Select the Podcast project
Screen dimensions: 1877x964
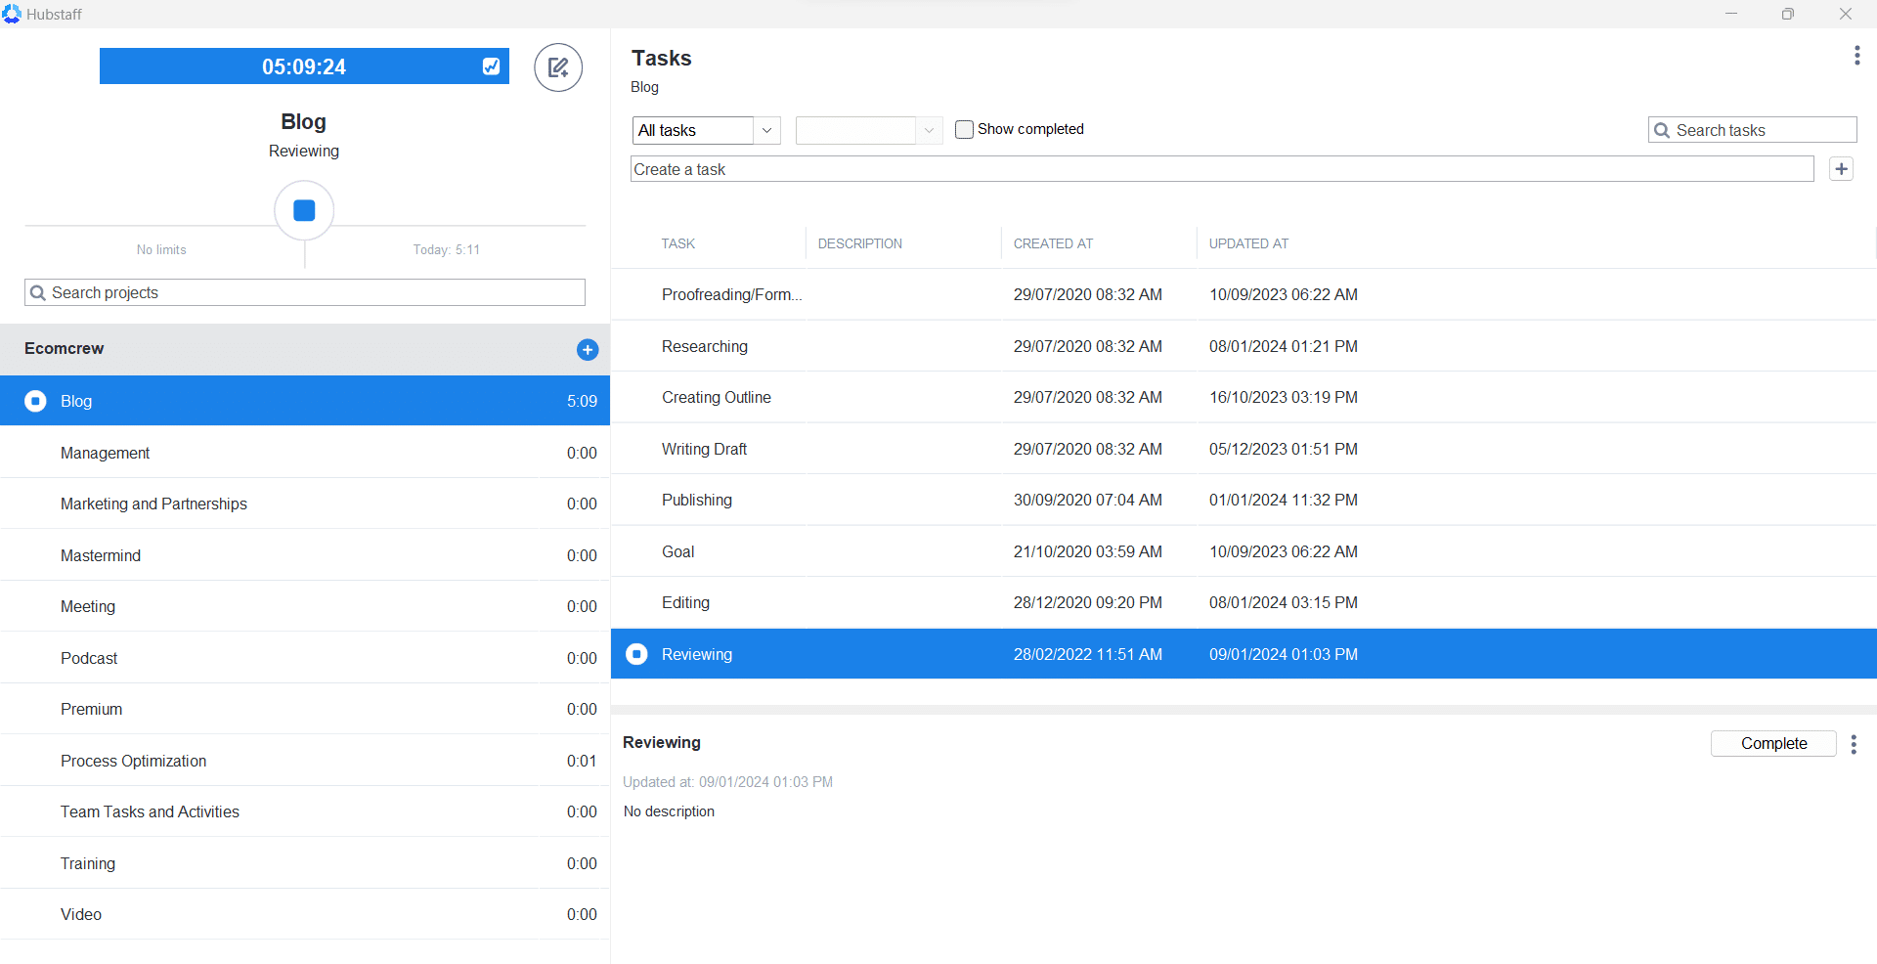click(305, 658)
